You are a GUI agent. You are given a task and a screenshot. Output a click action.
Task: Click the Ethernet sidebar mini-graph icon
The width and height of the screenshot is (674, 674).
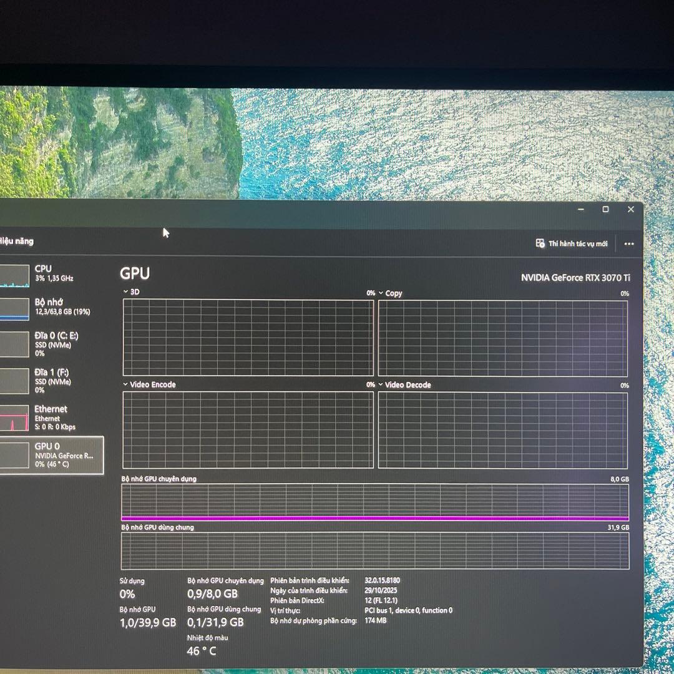click(14, 418)
